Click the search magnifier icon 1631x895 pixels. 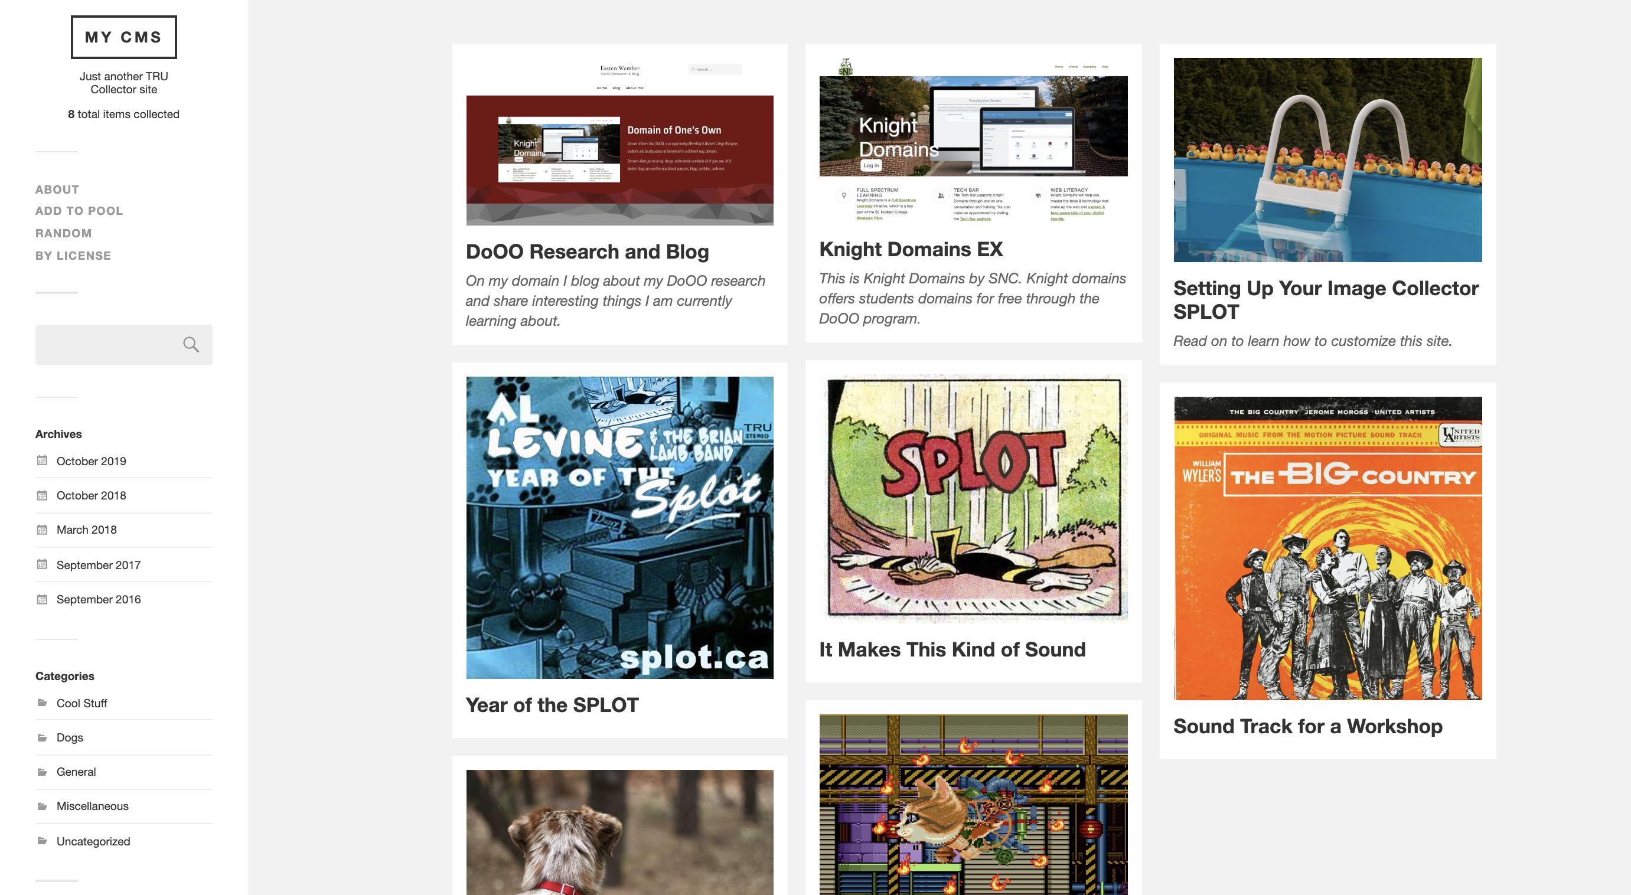click(x=191, y=344)
